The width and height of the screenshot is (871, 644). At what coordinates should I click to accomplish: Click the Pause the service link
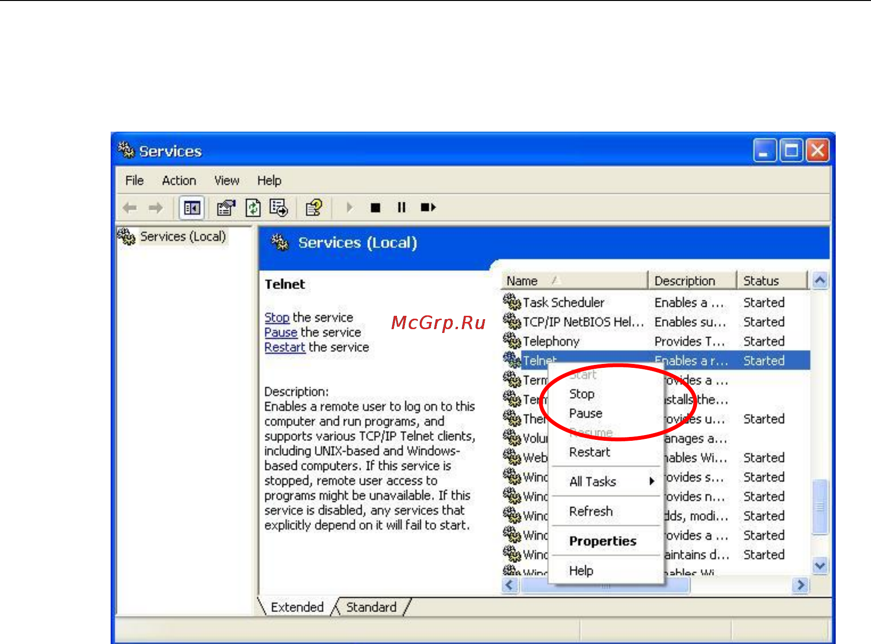(x=281, y=332)
